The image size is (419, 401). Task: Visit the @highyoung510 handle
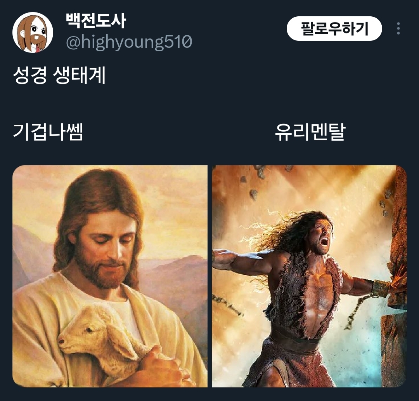pos(129,42)
